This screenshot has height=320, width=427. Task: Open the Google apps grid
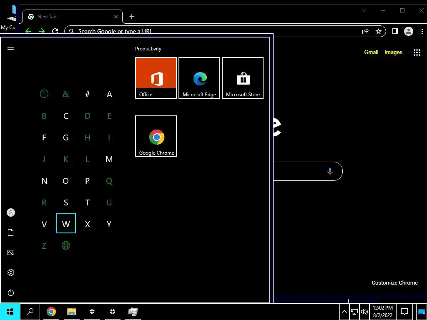coord(417,52)
